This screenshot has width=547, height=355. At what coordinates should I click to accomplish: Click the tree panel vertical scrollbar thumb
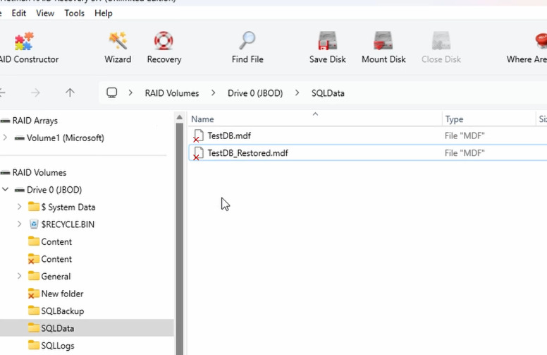pos(179,239)
